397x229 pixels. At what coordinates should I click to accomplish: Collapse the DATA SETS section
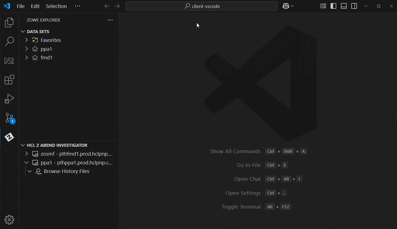[x=23, y=31]
